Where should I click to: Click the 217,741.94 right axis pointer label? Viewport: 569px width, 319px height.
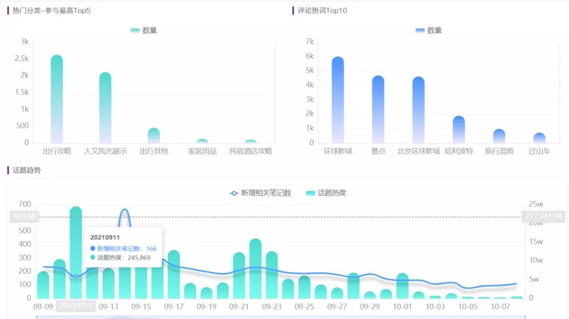(x=543, y=216)
